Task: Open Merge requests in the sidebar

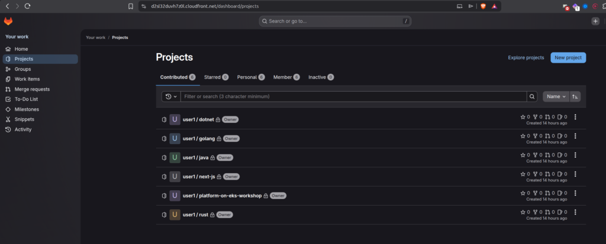Action: pyautogui.click(x=32, y=89)
